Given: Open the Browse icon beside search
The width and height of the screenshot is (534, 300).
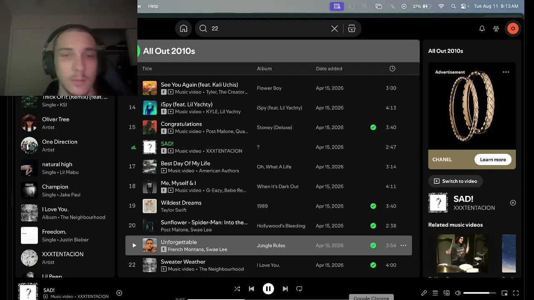Looking at the screenshot, I should [352, 28].
